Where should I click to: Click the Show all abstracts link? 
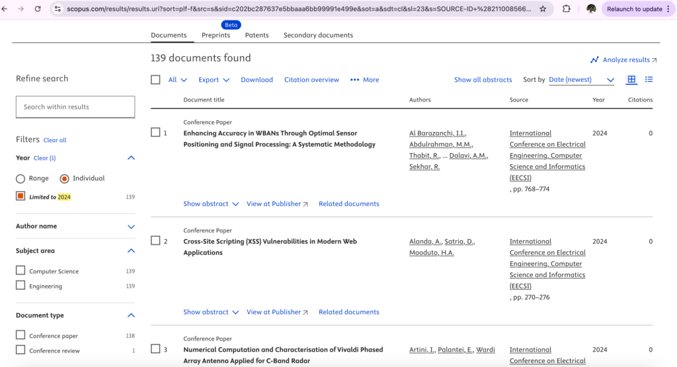pos(483,80)
